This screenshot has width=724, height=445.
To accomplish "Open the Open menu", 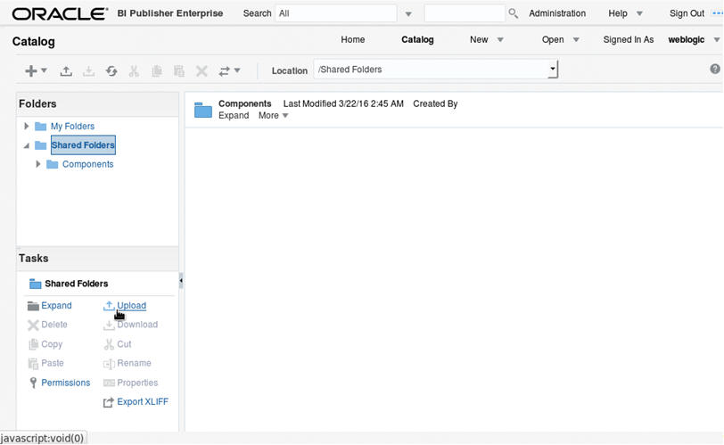I will [553, 40].
